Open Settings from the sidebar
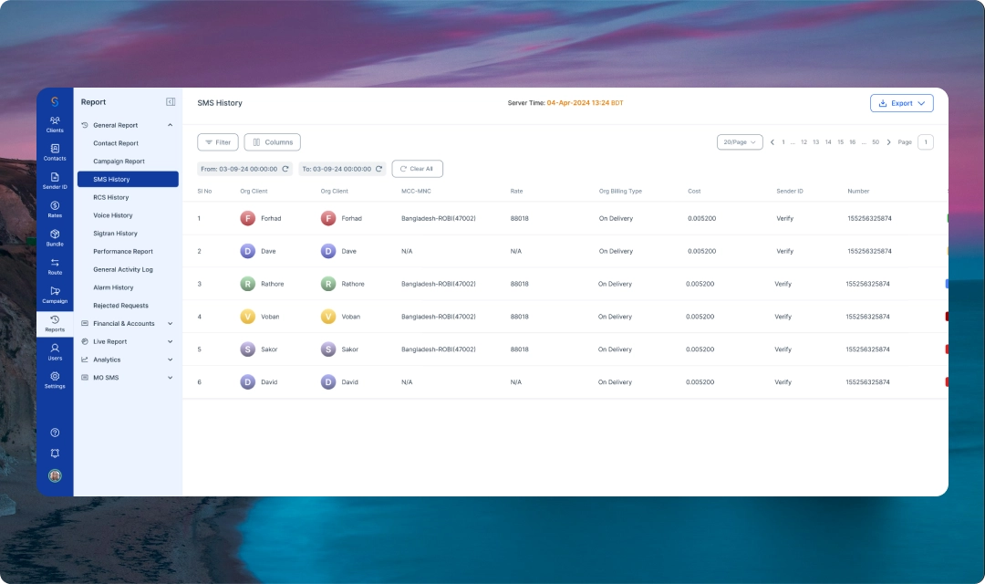 [55, 380]
